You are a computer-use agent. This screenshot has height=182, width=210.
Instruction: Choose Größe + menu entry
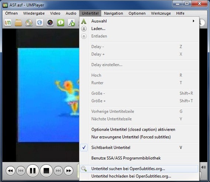coord(139,101)
